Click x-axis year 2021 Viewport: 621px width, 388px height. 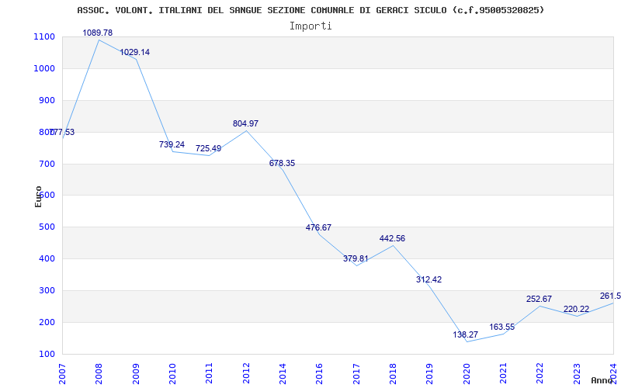click(503, 373)
